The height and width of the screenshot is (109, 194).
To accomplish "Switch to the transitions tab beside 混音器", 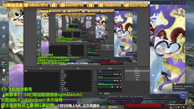I will pos(106,94).
